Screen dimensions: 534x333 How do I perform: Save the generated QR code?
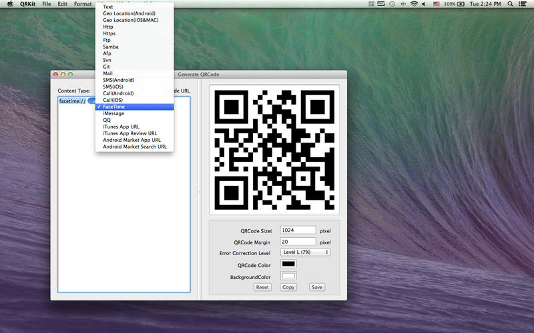click(x=316, y=287)
